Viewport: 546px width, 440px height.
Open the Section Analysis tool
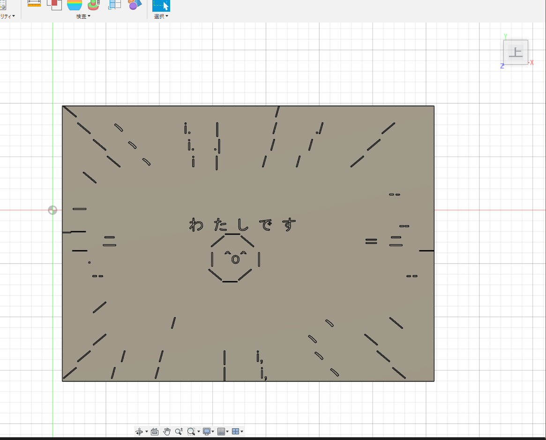[114, 4]
